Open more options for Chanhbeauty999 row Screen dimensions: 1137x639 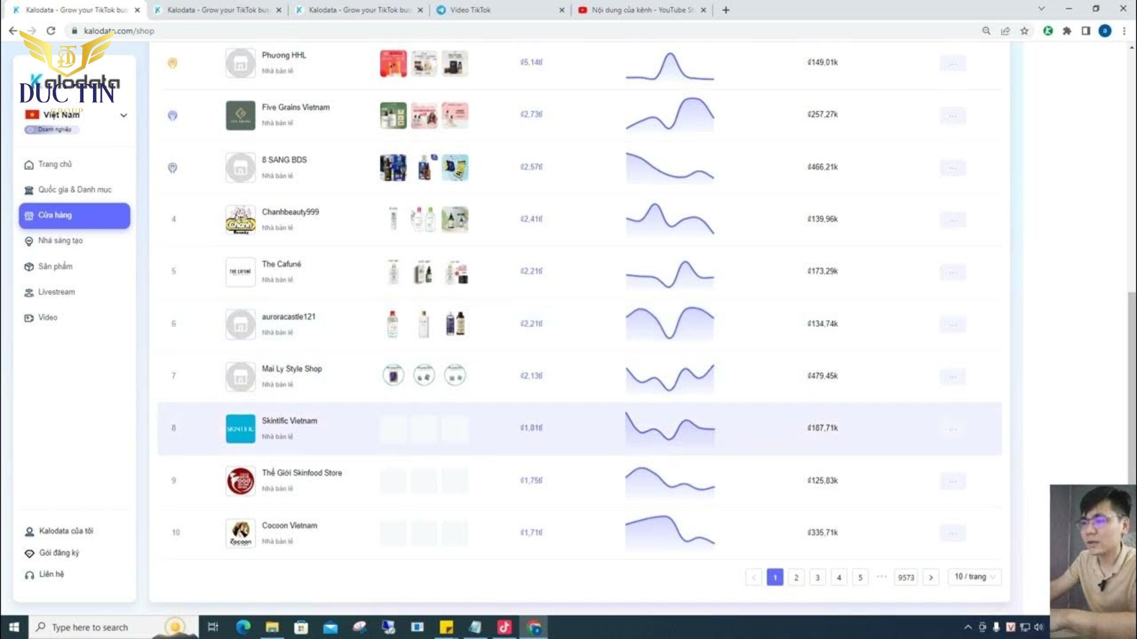click(x=953, y=220)
